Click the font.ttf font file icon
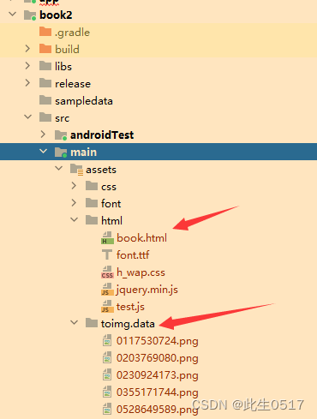 point(107,254)
